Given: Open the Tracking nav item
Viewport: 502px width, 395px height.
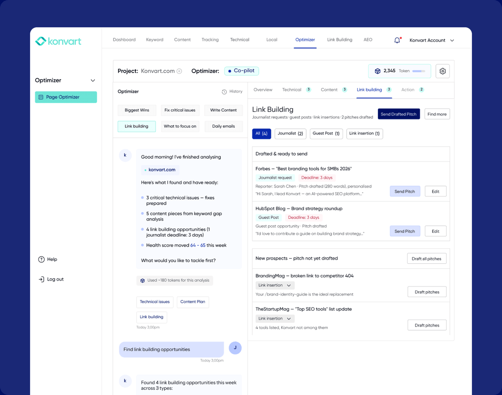Looking at the screenshot, I should (x=210, y=40).
